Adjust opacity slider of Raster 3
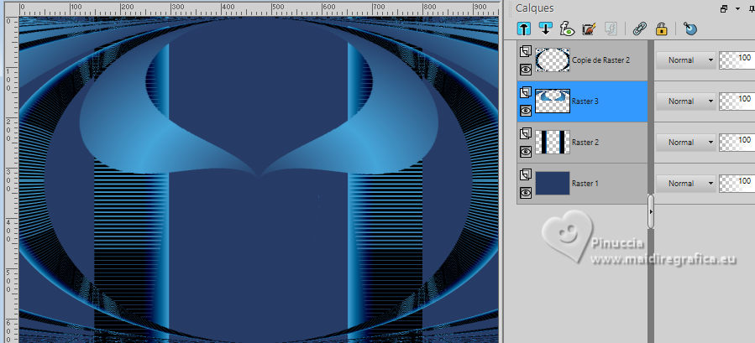Image resolution: width=755 pixels, height=343 pixels. point(737,101)
